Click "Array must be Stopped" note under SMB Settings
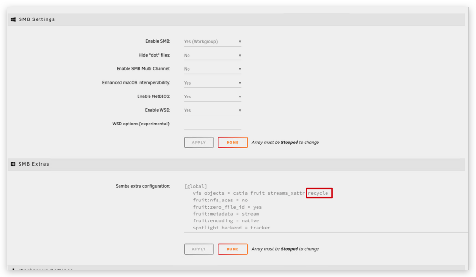This screenshot has width=476, height=277. [285, 143]
